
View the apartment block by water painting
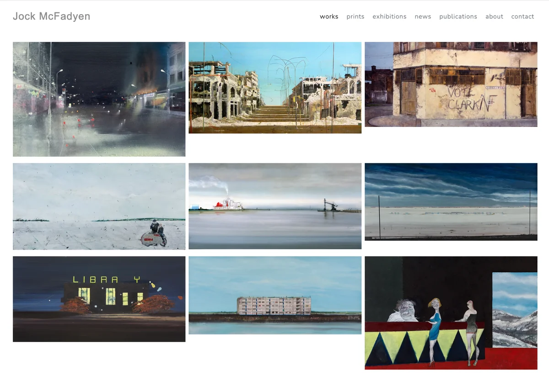pyautogui.click(x=275, y=296)
